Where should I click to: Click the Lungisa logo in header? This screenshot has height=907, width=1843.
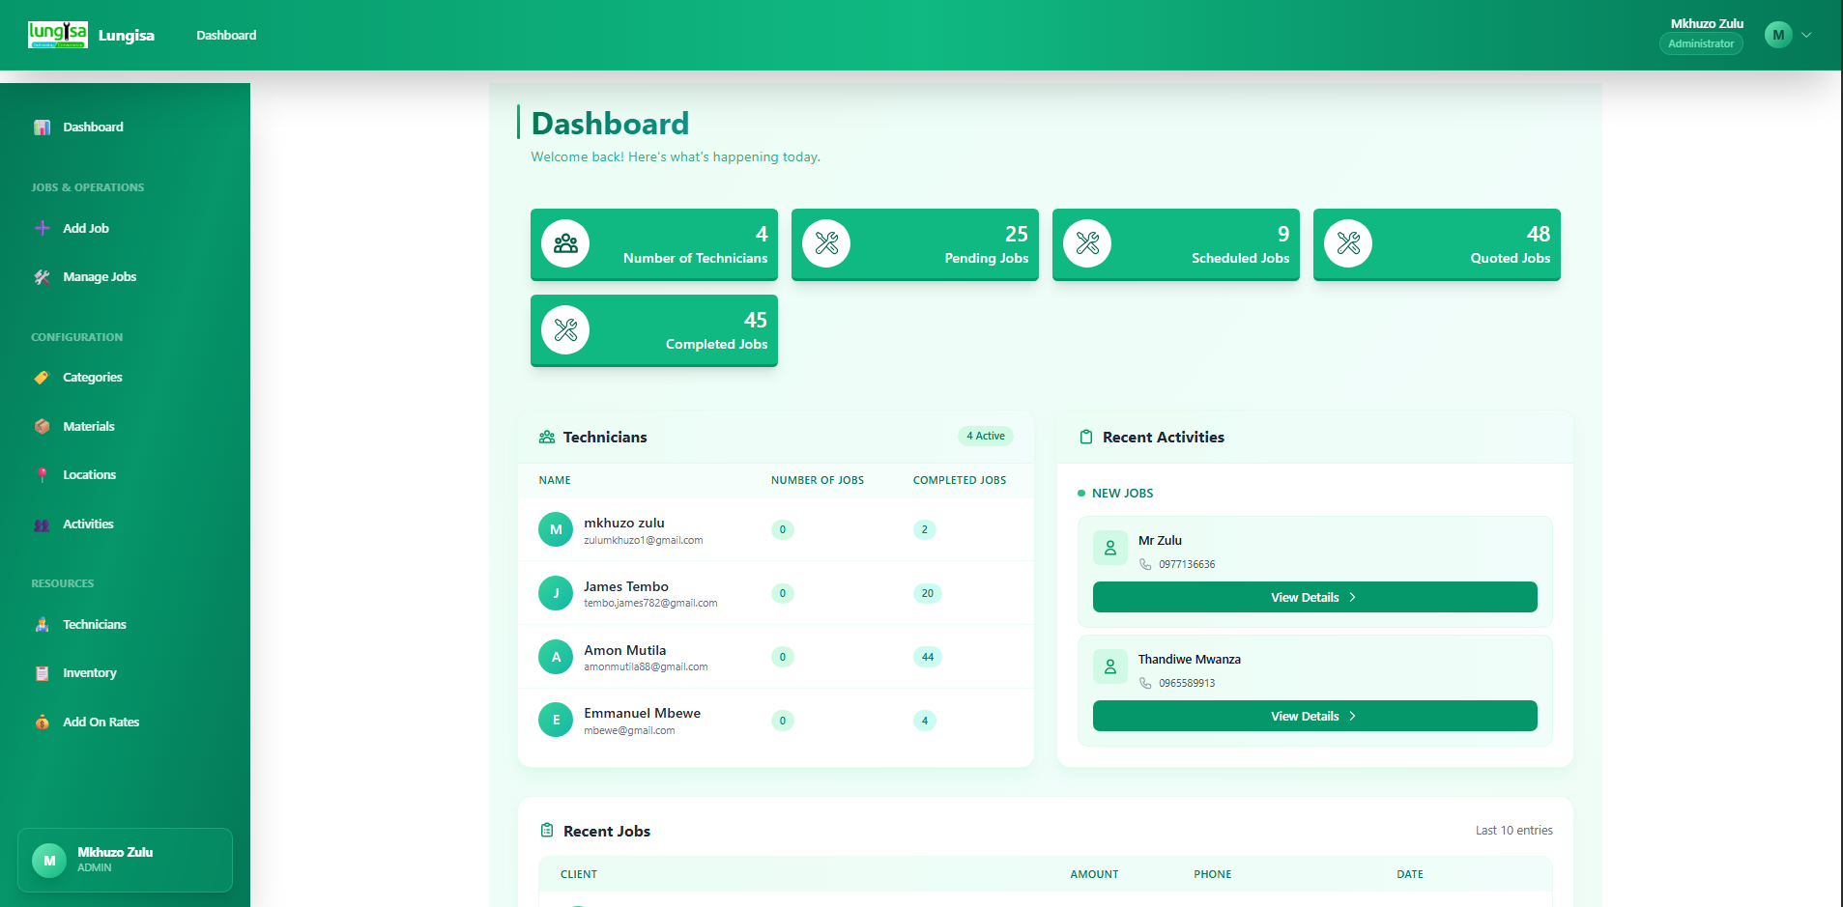tap(58, 35)
